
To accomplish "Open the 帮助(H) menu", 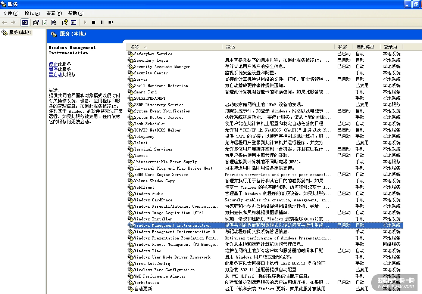I will point(76,13).
